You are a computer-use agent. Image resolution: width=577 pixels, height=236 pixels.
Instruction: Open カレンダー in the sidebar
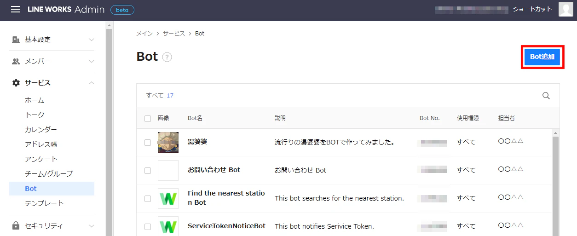tap(41, 130)
